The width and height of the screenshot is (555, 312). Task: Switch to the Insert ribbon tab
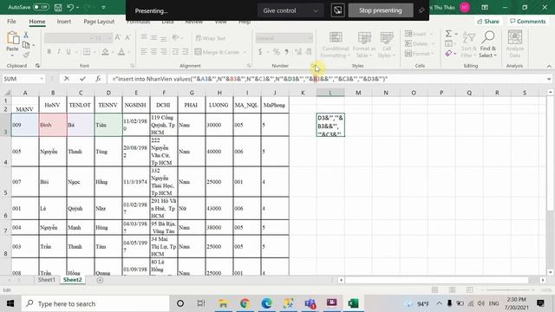(x=63, y=21)
